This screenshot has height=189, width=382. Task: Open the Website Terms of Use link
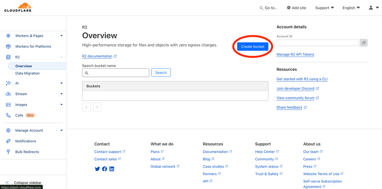click(321, 174)
